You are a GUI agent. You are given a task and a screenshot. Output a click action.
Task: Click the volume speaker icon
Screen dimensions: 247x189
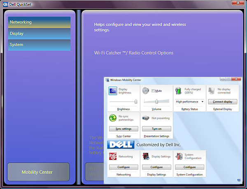click(146, 91)
